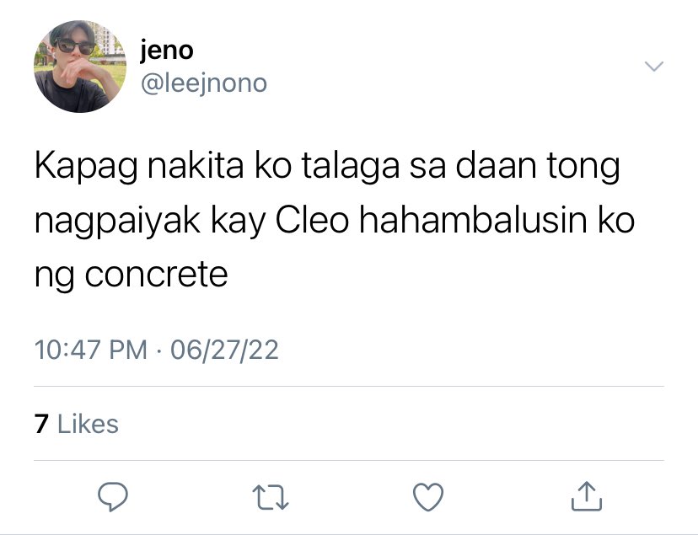698x535 pixels.
Task: View the 7 Likes list
Action: 77,424
